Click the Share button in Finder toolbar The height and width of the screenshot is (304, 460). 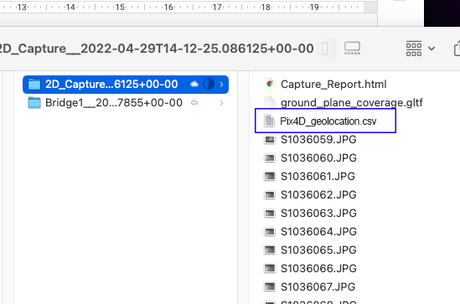[457, 49]
